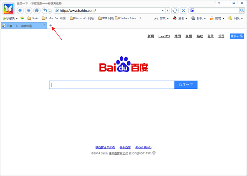Refresh the page with the reload icon
The image size is (247, 176).
click(175, 11)
